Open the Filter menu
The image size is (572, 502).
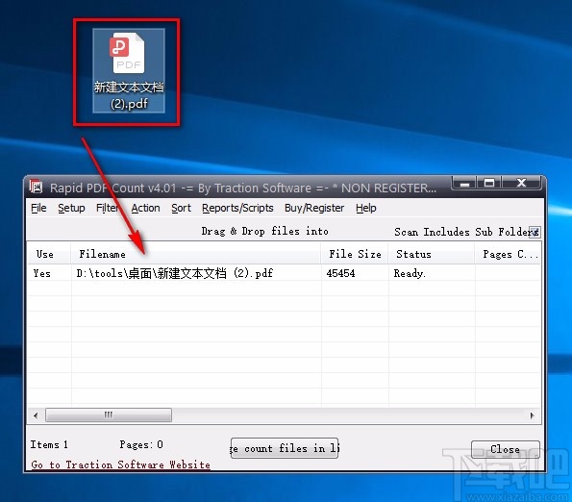(x=107, y=208)
